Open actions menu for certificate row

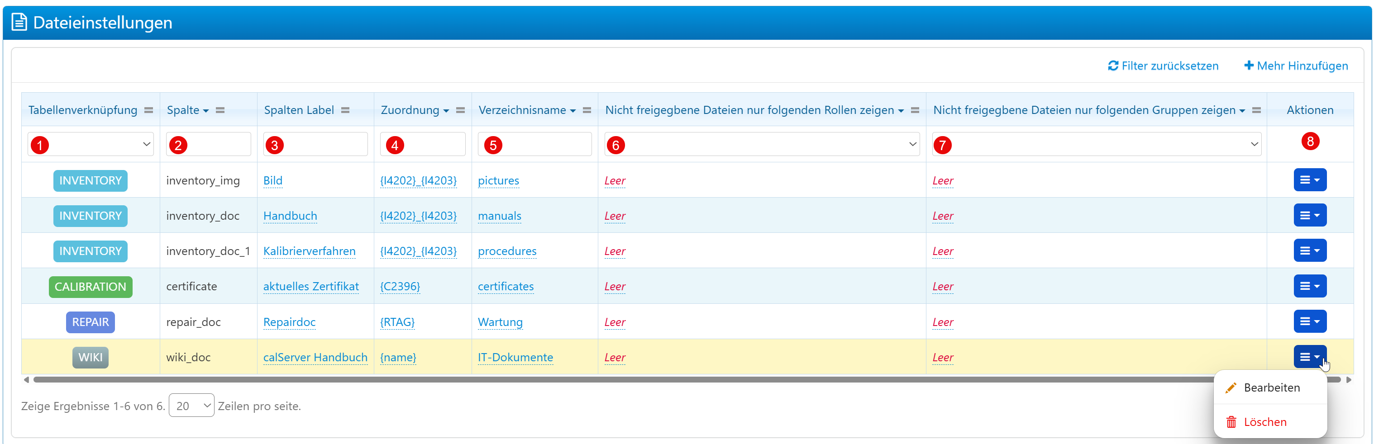1309,286
